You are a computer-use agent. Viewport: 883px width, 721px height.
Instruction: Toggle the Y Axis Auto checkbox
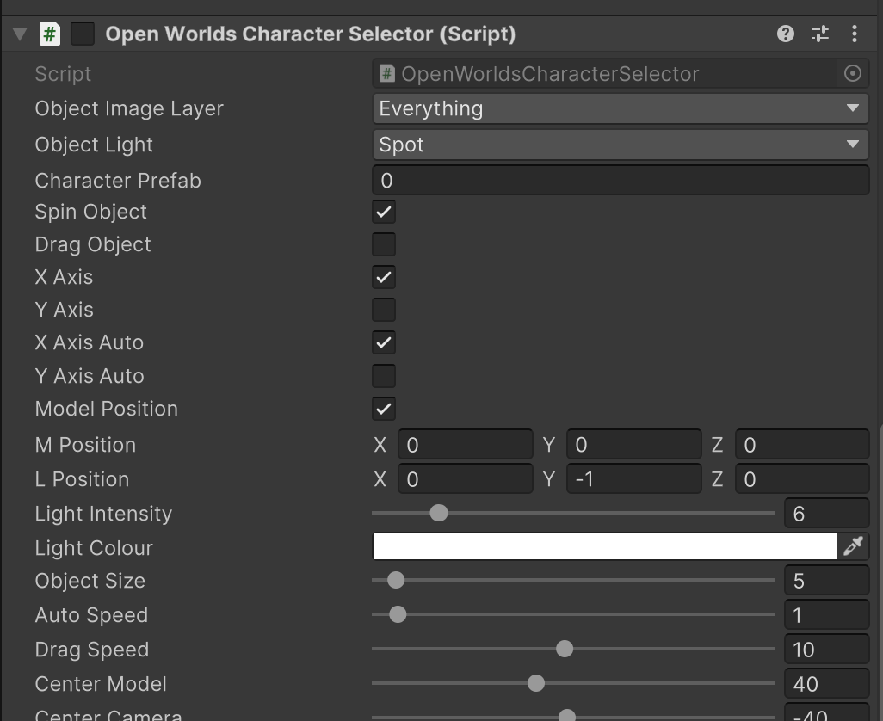pos(384,376)
